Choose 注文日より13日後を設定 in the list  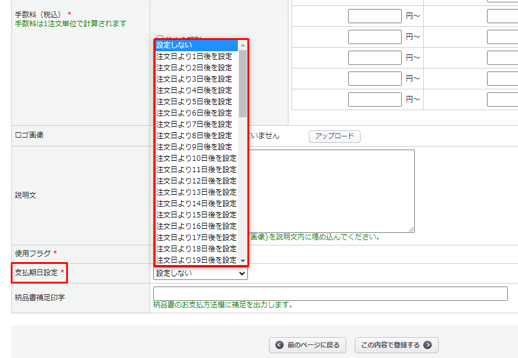[x=196, y=192]
